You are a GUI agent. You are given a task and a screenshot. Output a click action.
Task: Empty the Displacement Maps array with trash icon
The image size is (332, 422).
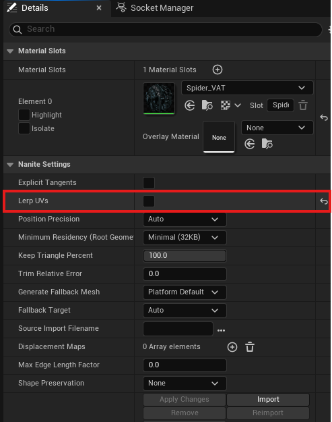[x=250, y=347]
